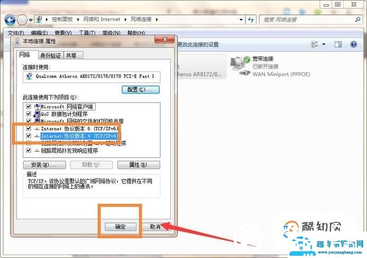Click the change view icon
Screen dimensions: 367x258
(x=315, y=44)
